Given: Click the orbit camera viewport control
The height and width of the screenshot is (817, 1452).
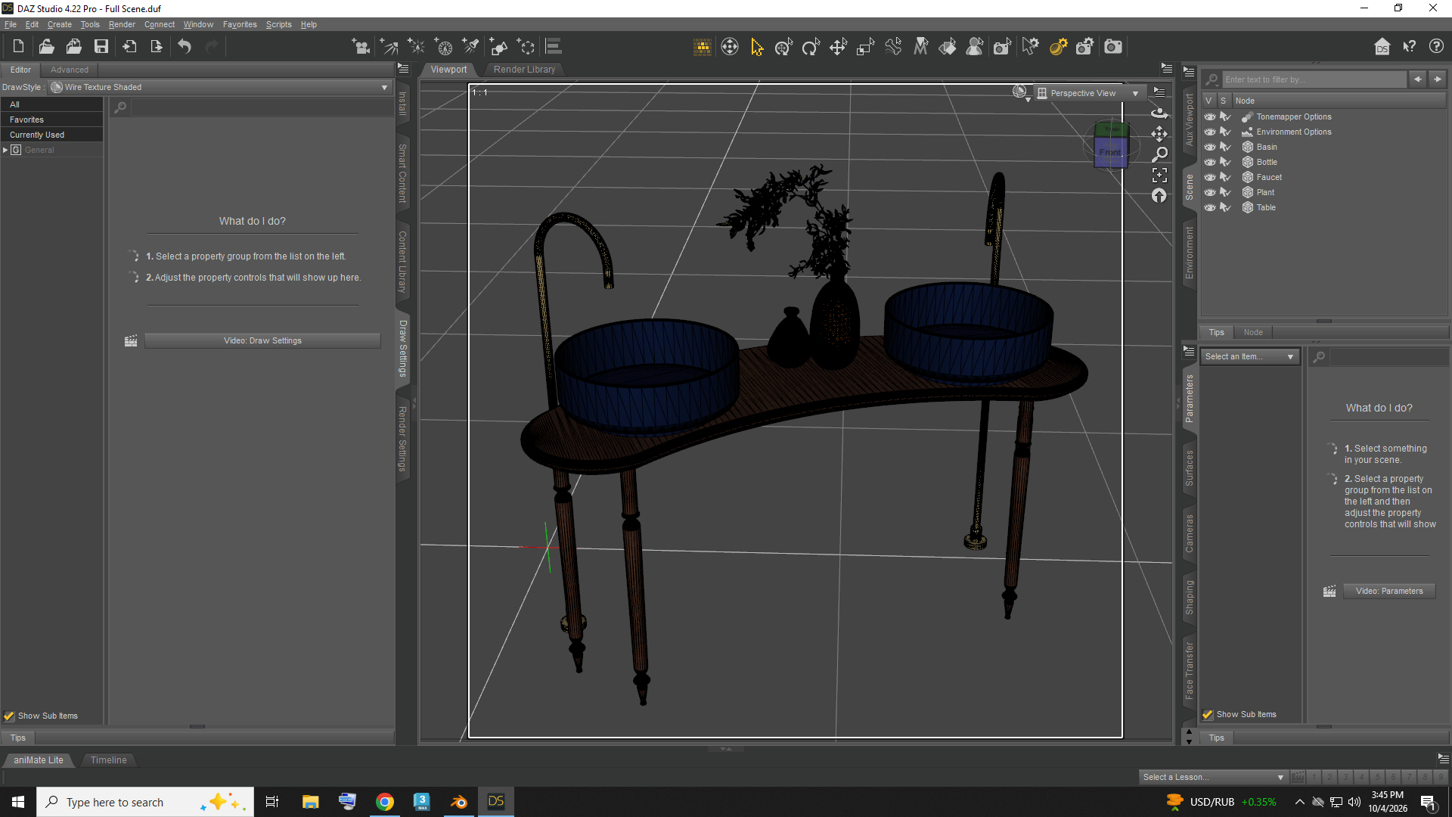Looking at the screenshot, I should (x=1159, y=113).
